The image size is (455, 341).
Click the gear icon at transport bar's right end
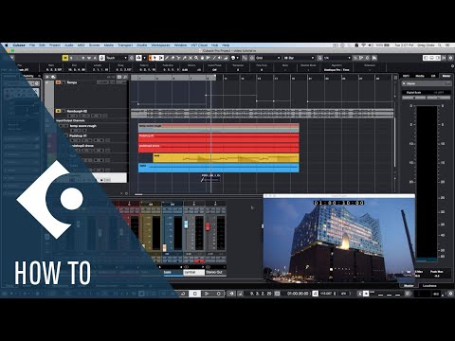[450, 294]
